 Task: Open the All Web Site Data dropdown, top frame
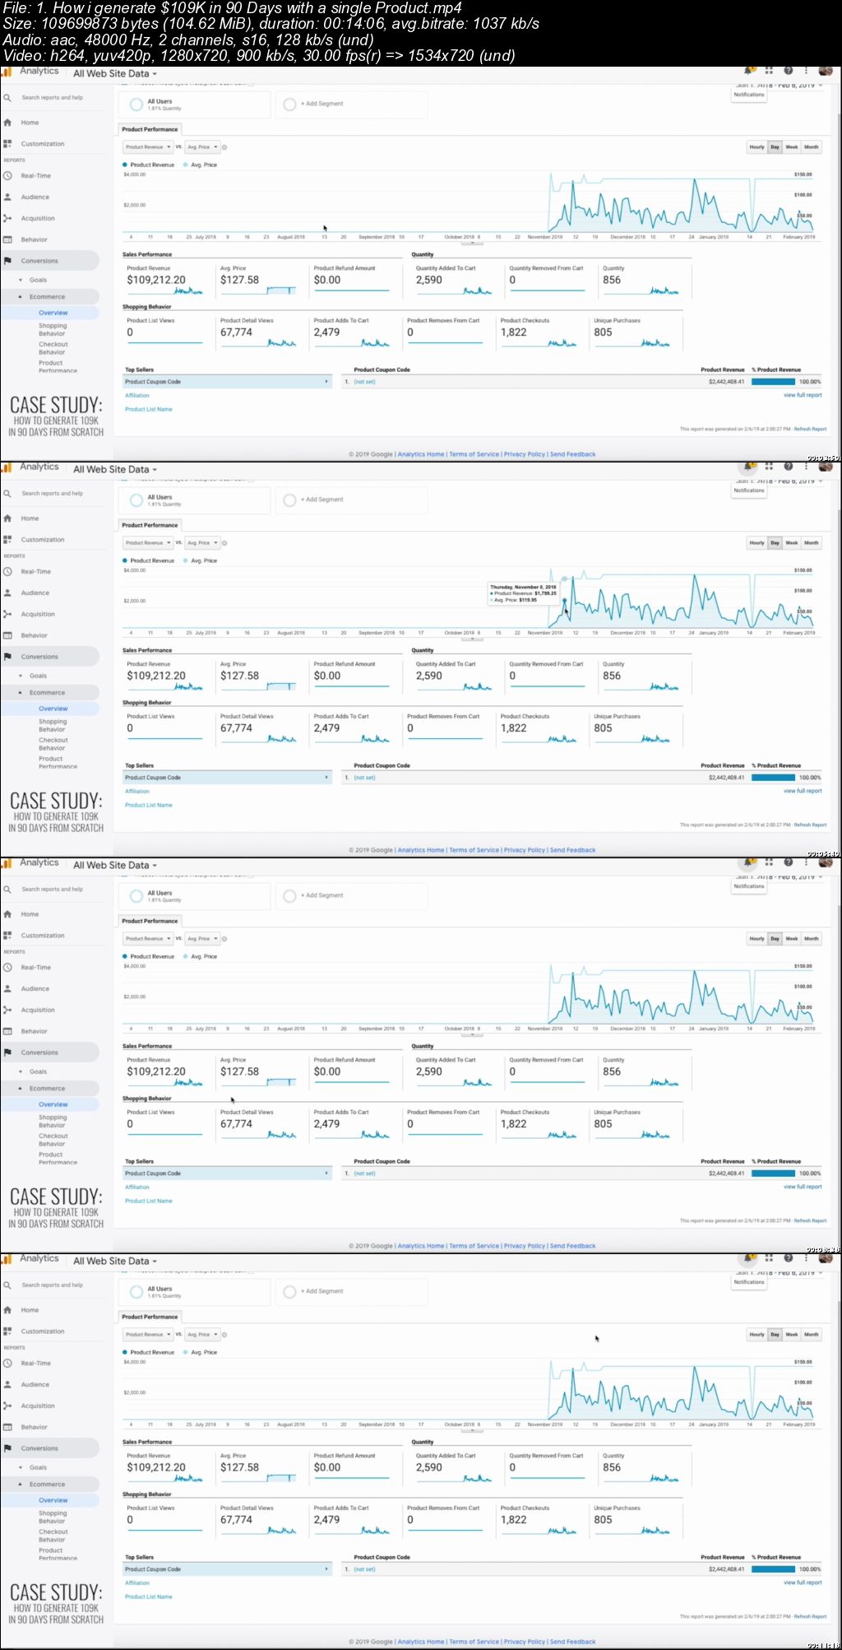[x=115, y=74]
